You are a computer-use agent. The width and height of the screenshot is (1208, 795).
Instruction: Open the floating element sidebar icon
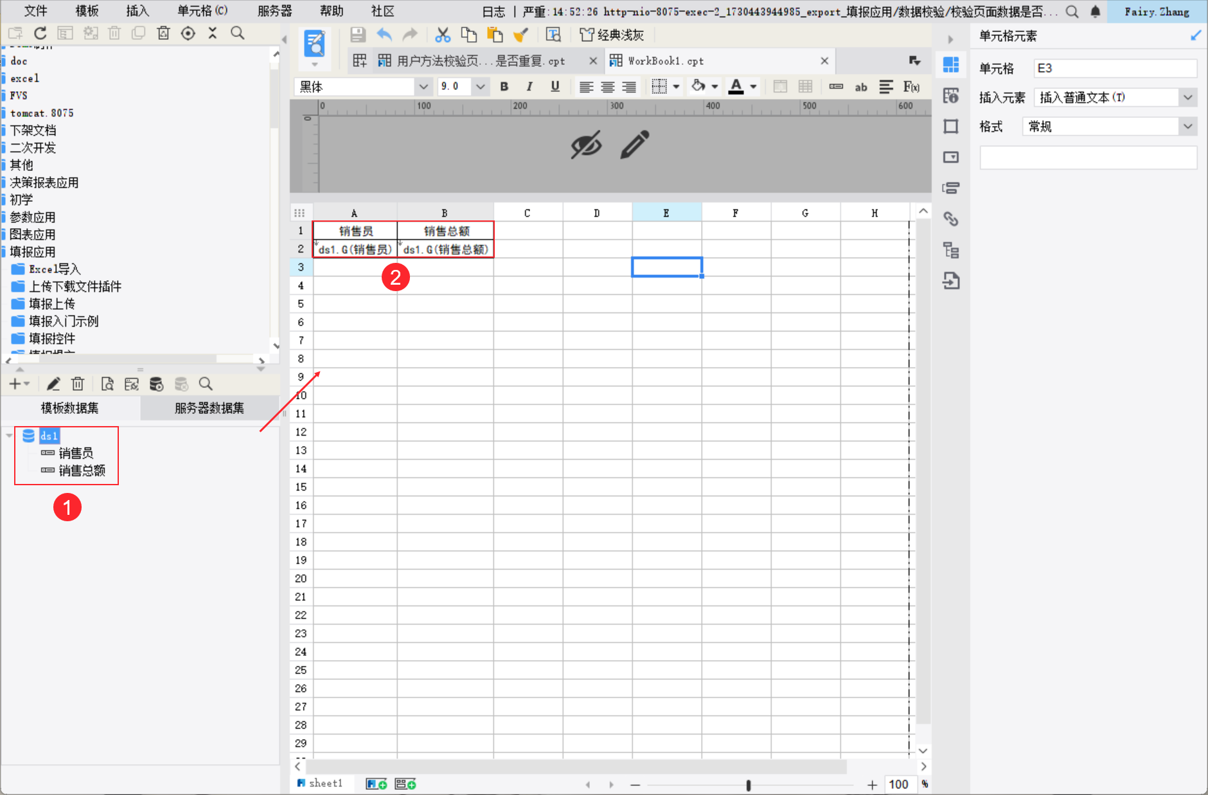[951, 126]
